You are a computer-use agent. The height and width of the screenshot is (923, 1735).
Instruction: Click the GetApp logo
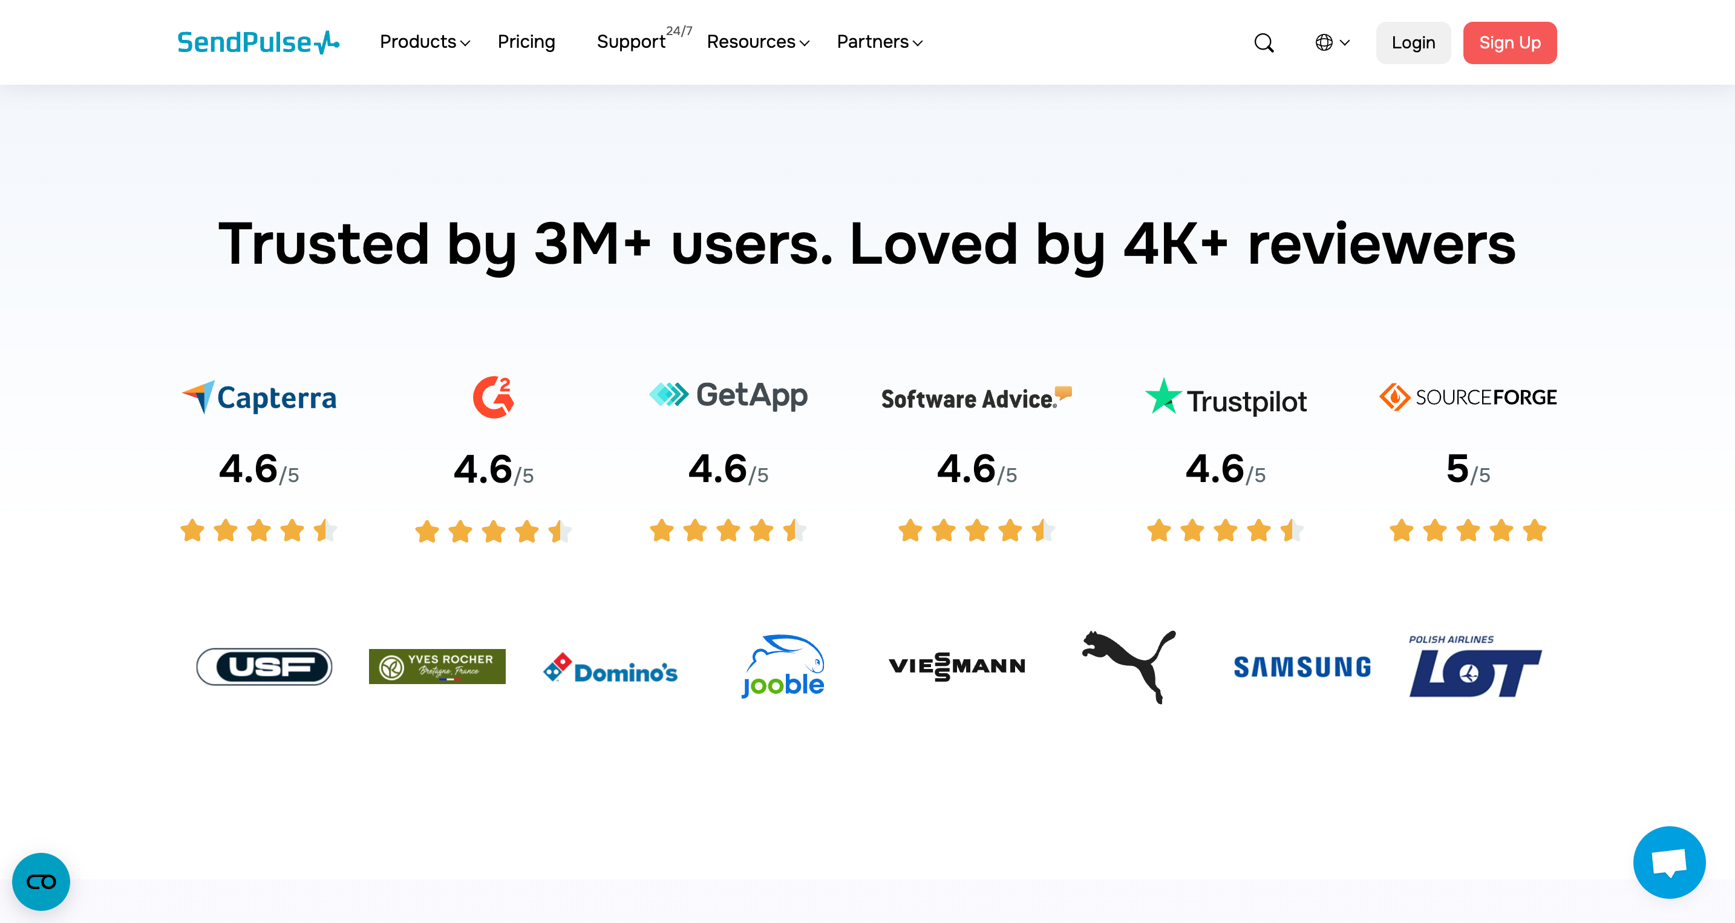pyautogui.click(x=728, y=396)
